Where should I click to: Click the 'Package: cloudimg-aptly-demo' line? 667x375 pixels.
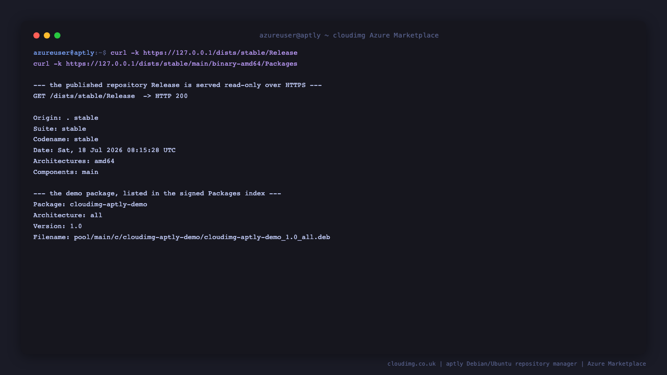[x=90, y=205]
